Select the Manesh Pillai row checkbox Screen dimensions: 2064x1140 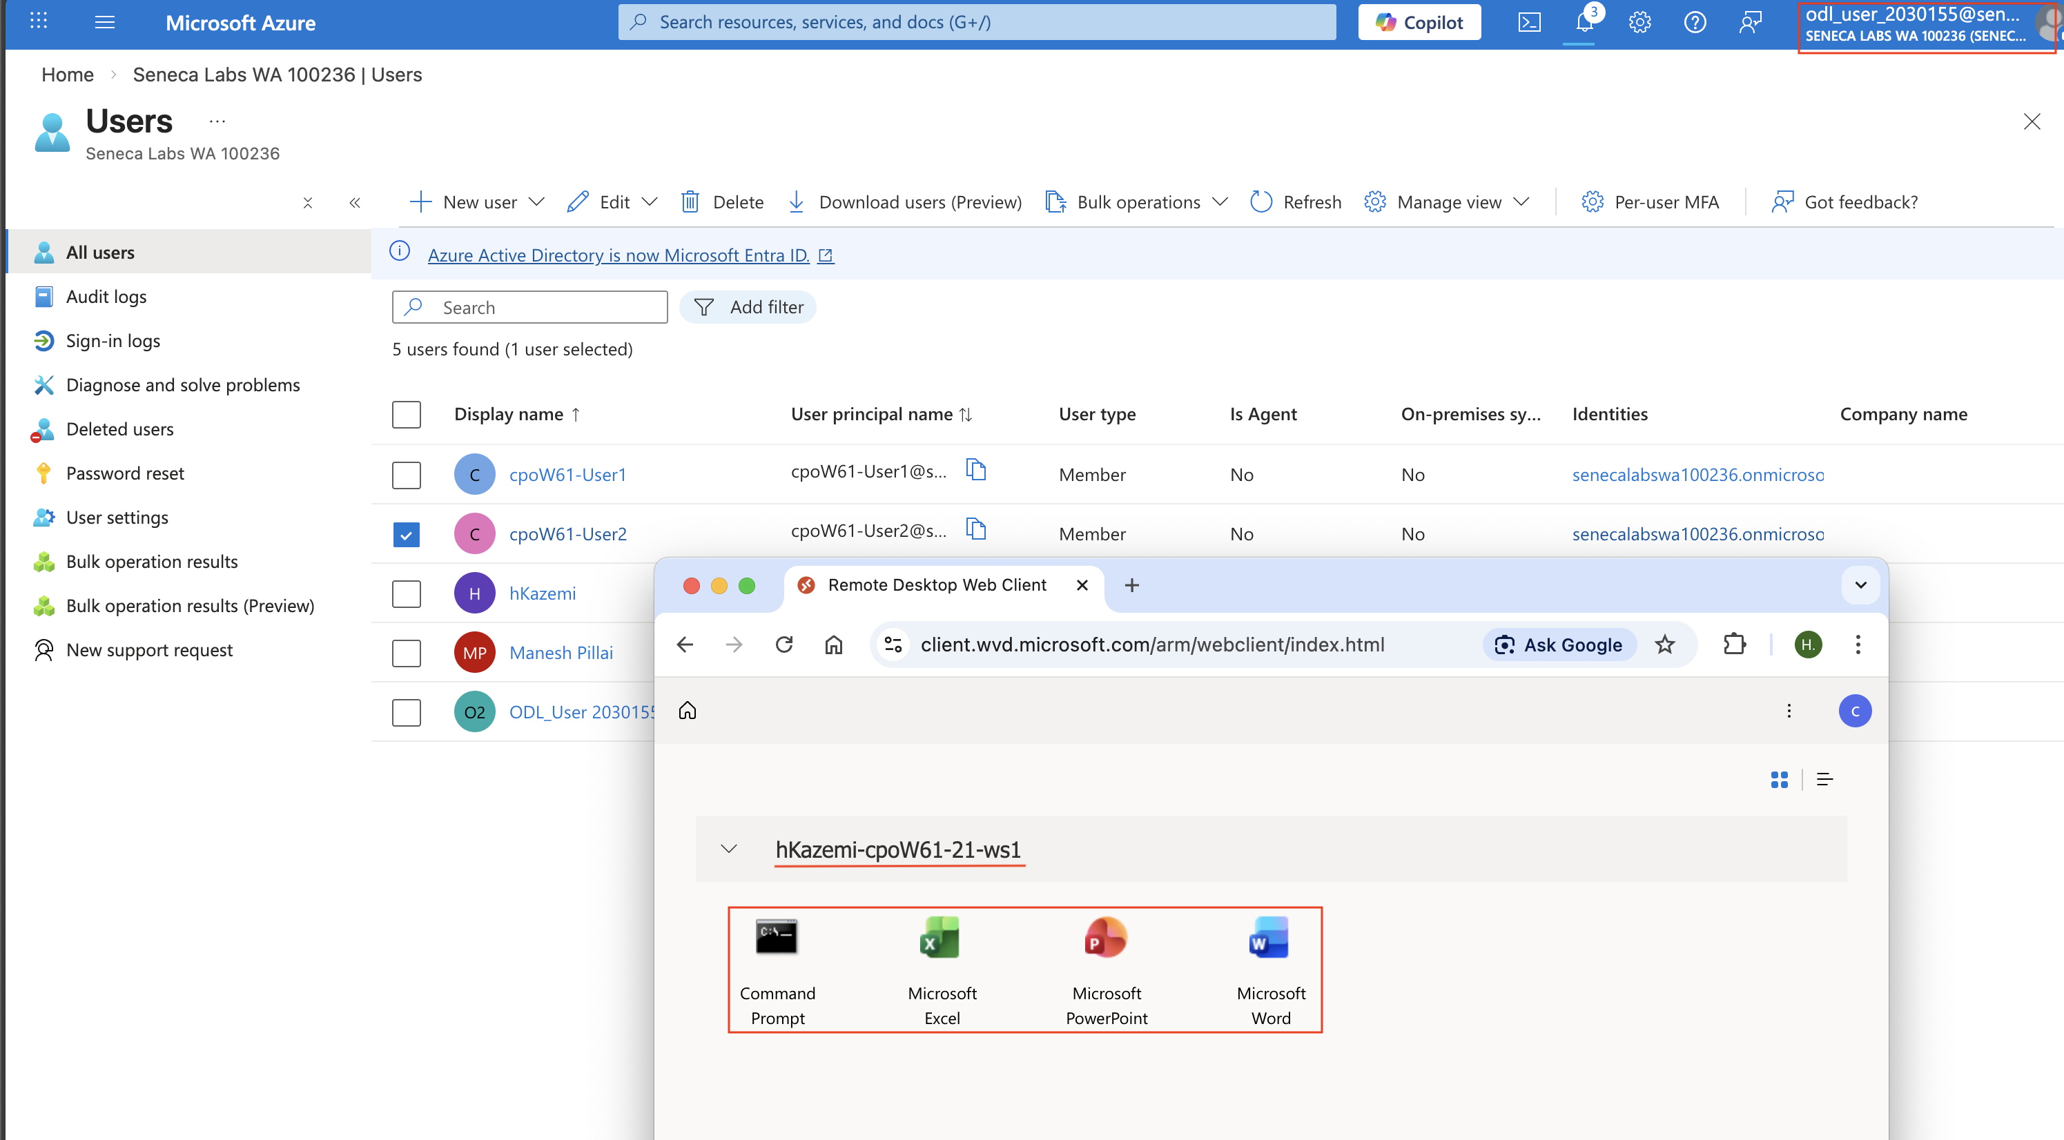pyautogui.click(x=406, y=653)
